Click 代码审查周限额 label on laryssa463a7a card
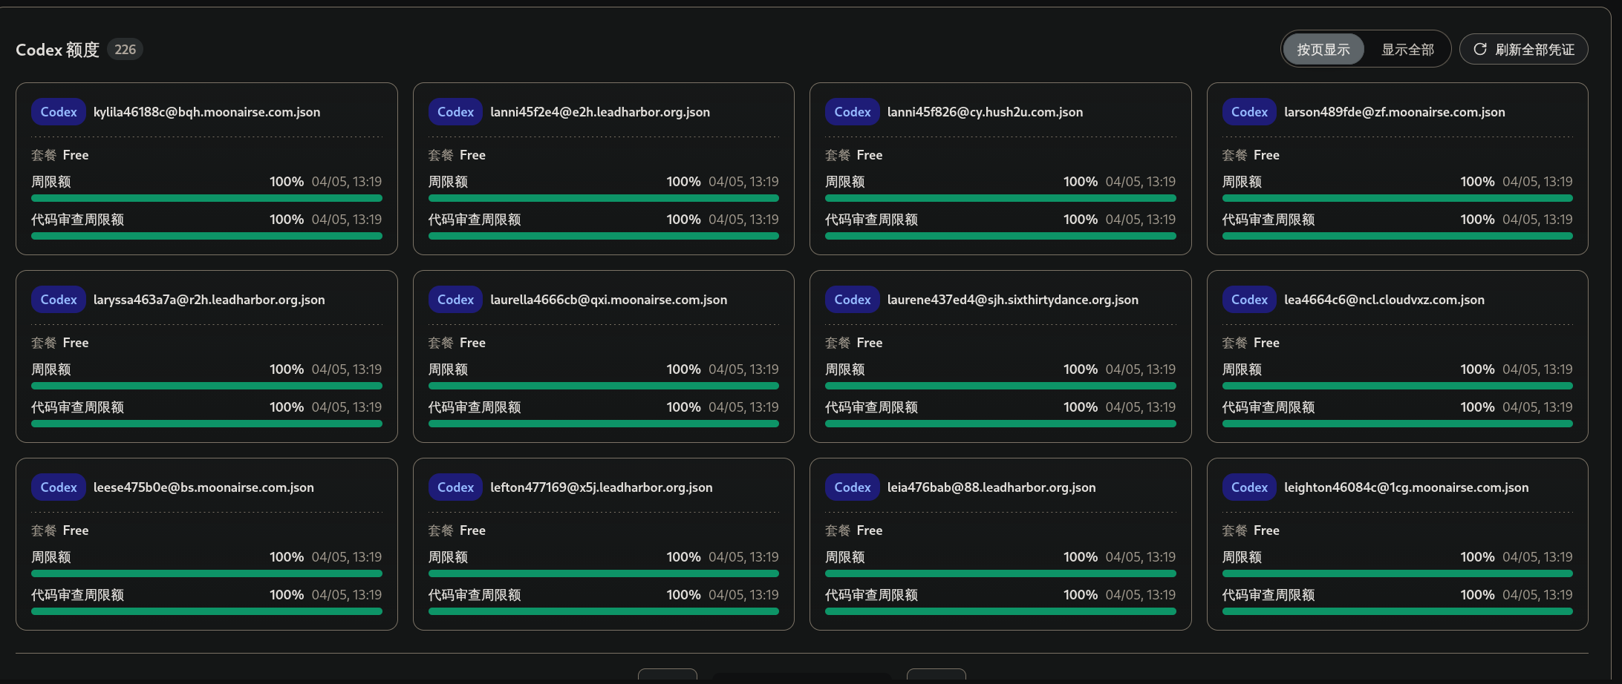The image size is (1622, 684). pyautogui.click(x=77, y=407)
